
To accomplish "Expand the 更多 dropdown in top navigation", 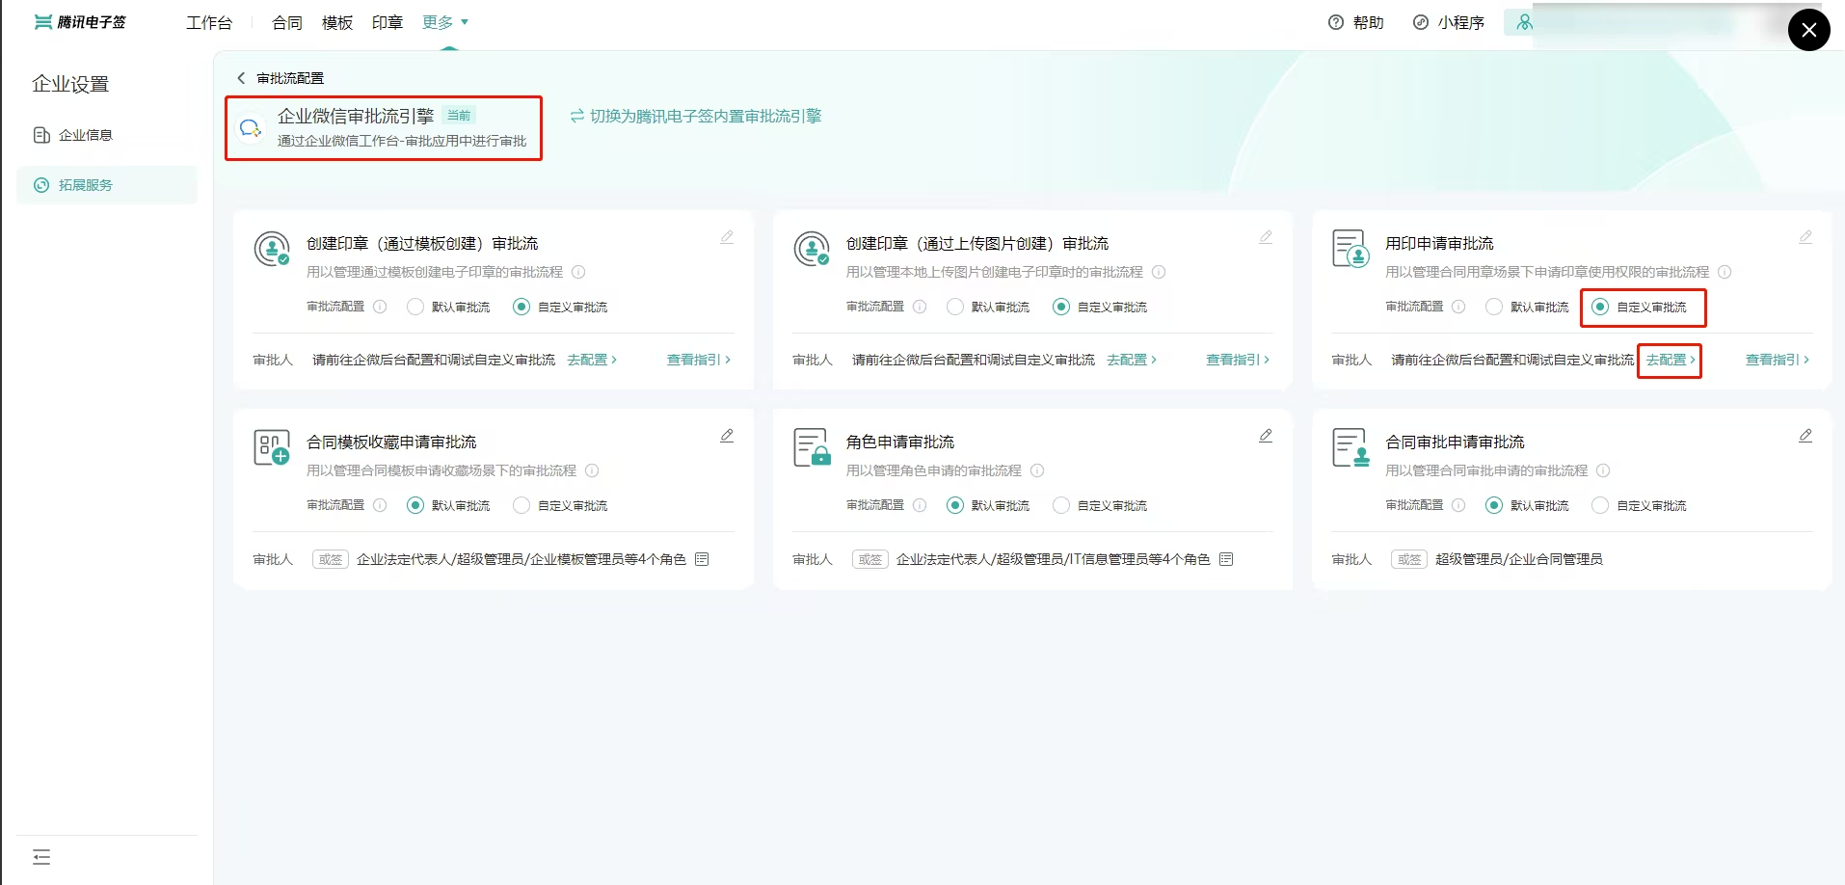I will click(x=445, y=22).
